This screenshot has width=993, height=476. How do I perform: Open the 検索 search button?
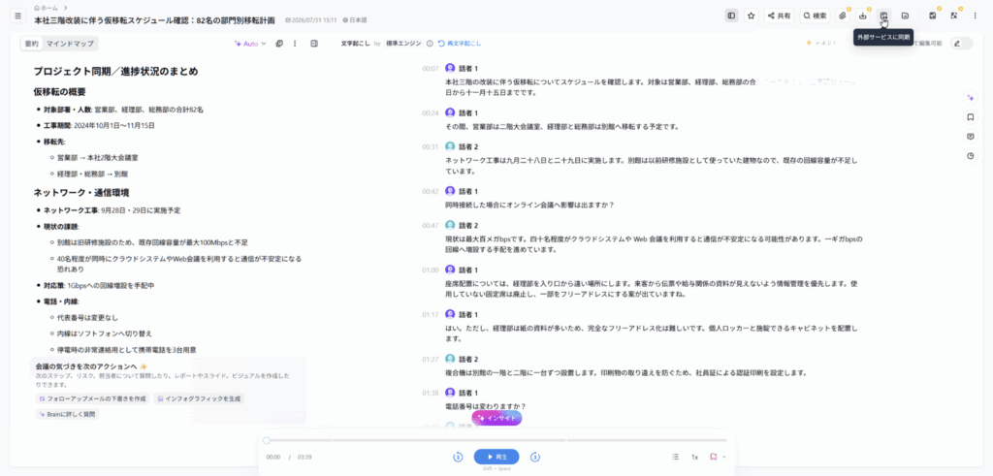815,16
